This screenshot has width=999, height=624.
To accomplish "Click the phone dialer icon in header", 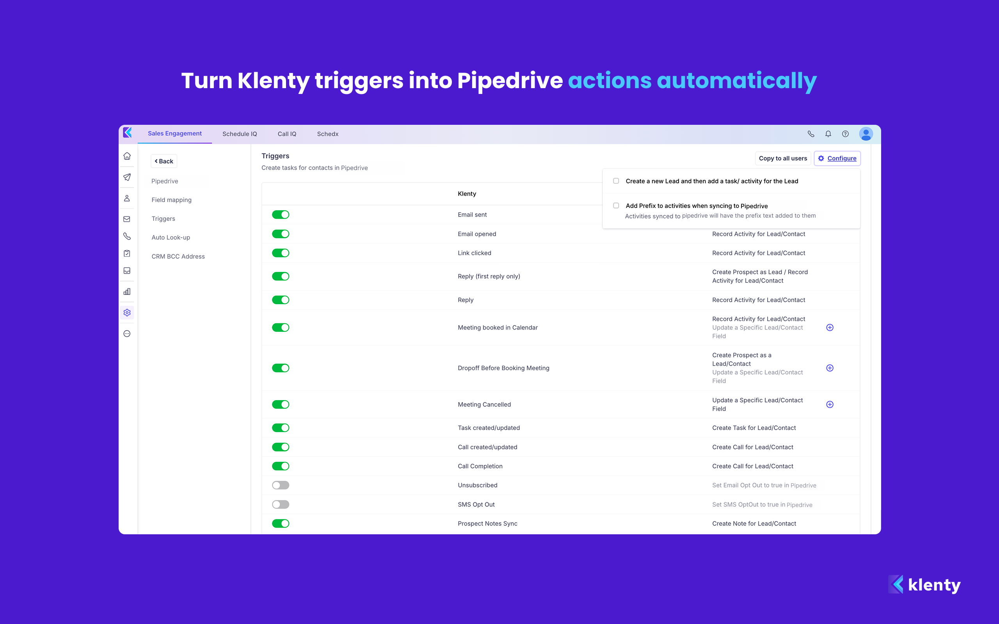I will point(811,134).
